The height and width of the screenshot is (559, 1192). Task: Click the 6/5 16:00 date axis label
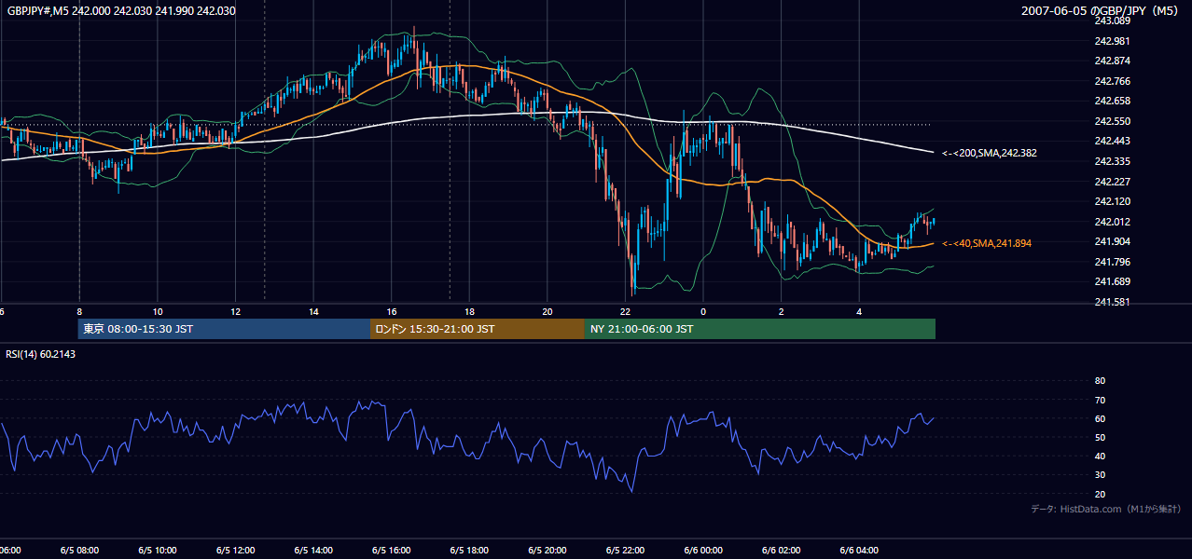pyautogui.click(x=392, y=551)
